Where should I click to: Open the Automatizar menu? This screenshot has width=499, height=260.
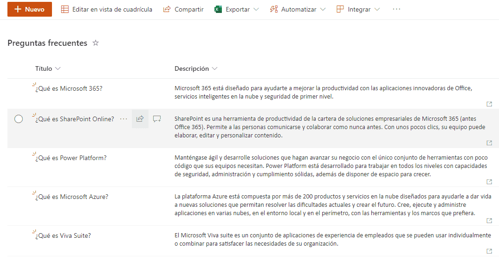[298, 9]
